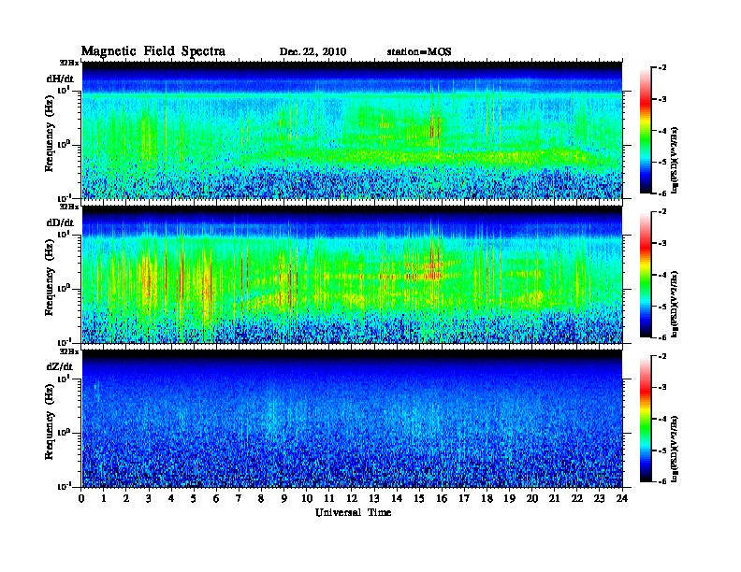Image resolution: width=741 pixels, height=572 pixels.
Task: Click the color bar beside the dD/dt panel
Action: pos(646,274)
